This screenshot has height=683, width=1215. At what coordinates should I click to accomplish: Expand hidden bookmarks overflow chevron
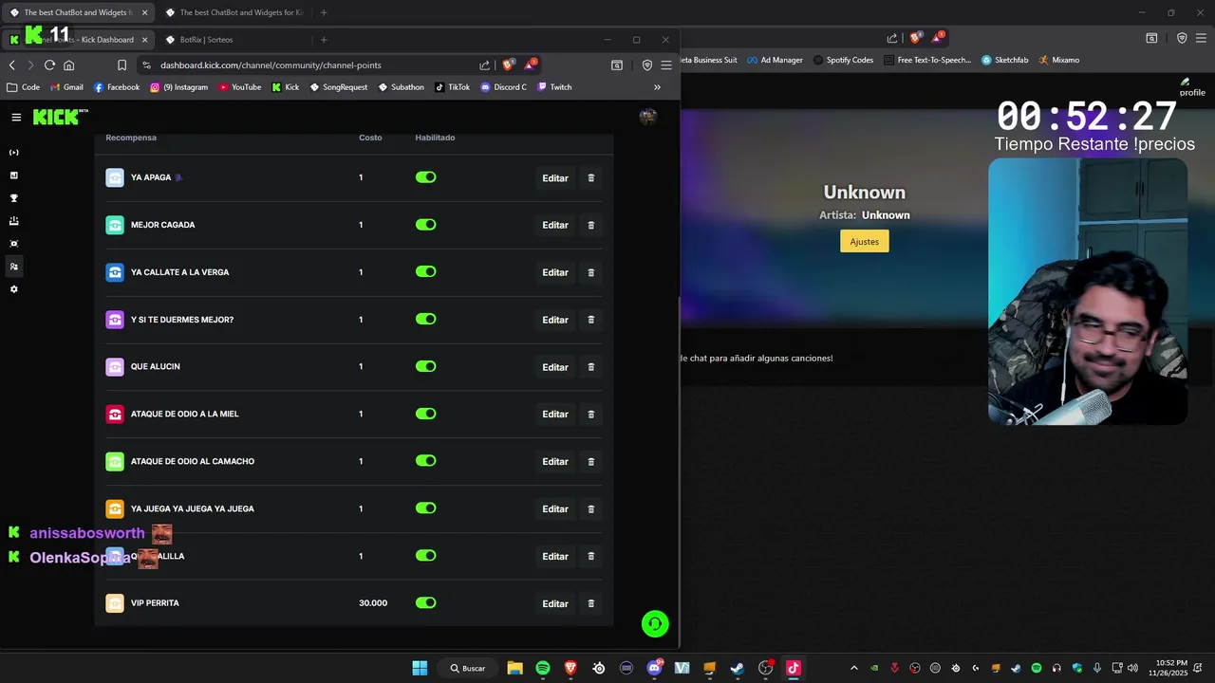pos(657,87)
